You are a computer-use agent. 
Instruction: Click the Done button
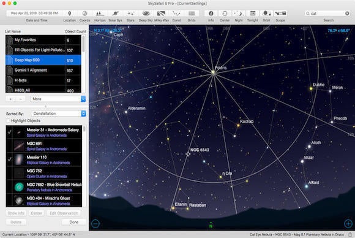coord(74,222)
